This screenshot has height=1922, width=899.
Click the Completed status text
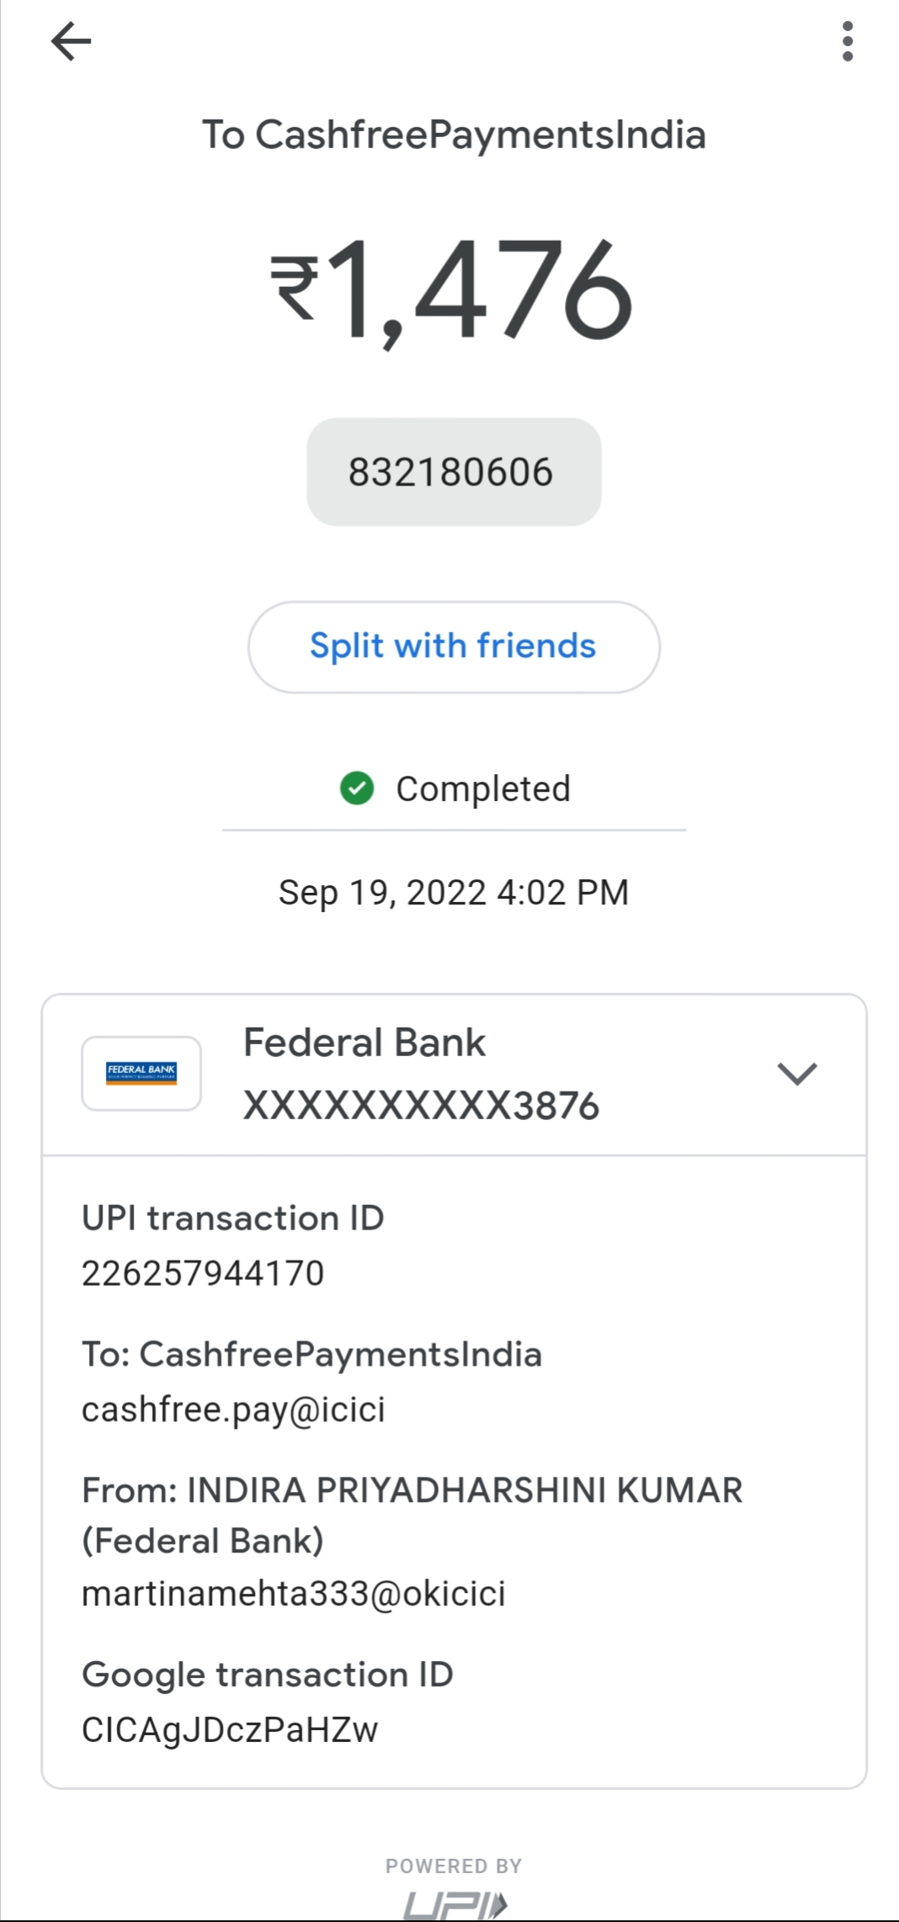pos(483,788)
